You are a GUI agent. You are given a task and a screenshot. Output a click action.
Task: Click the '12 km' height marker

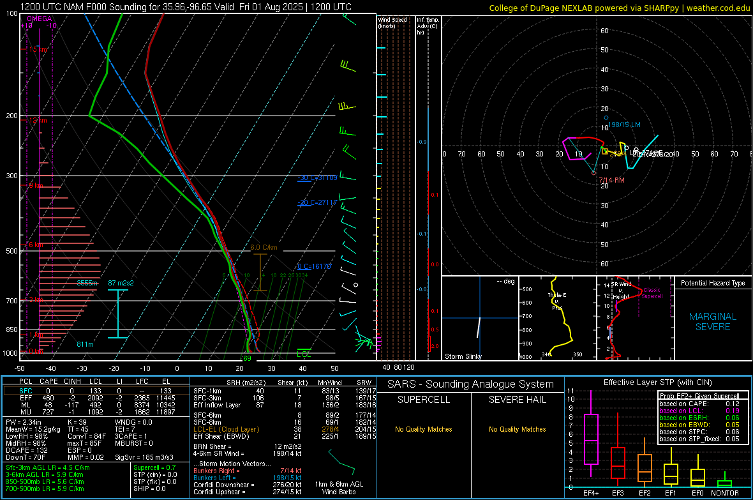38,120
